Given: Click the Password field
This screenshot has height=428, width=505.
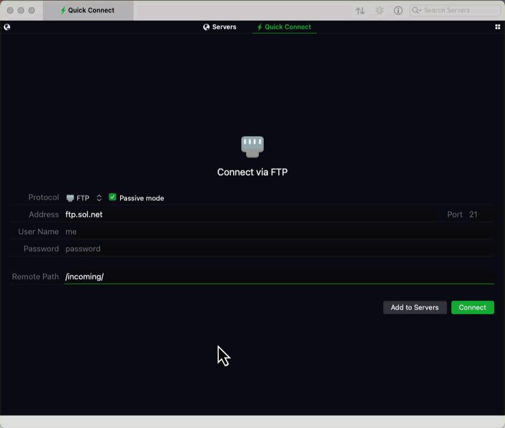Looking at the screenshot, I should point(279,249).
